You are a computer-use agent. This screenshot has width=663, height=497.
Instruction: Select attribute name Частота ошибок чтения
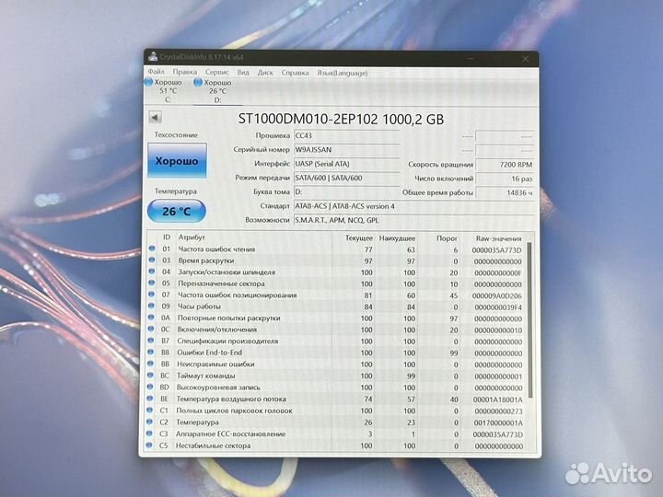coord(216,249)
